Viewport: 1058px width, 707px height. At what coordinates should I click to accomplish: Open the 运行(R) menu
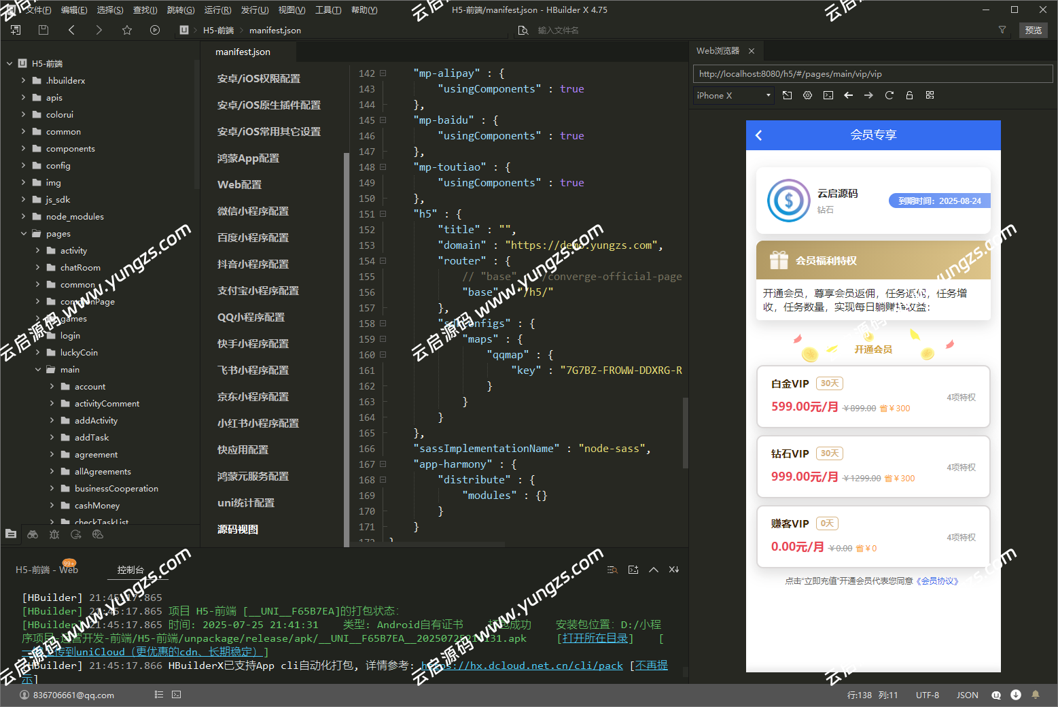(217, 10)
